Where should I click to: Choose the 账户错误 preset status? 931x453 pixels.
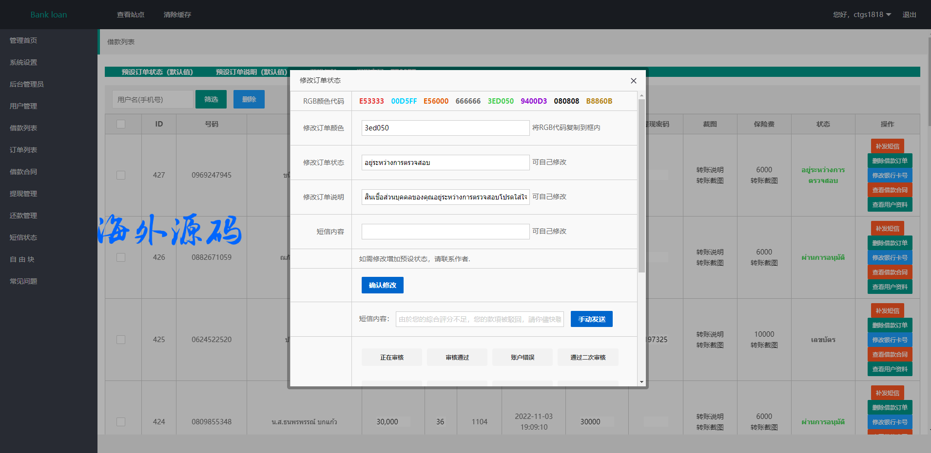point(523,358)
